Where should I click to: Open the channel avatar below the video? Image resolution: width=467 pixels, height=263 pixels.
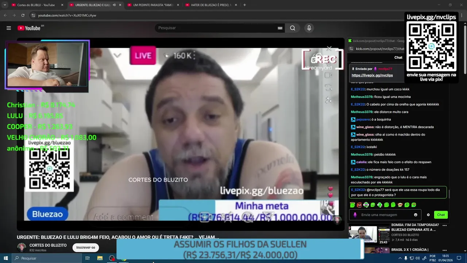click(x=22, y=247)
